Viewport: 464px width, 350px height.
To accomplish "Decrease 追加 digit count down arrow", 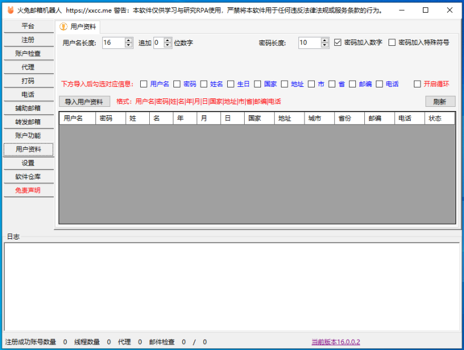I will pyautogui.click(x=167, y=45).
